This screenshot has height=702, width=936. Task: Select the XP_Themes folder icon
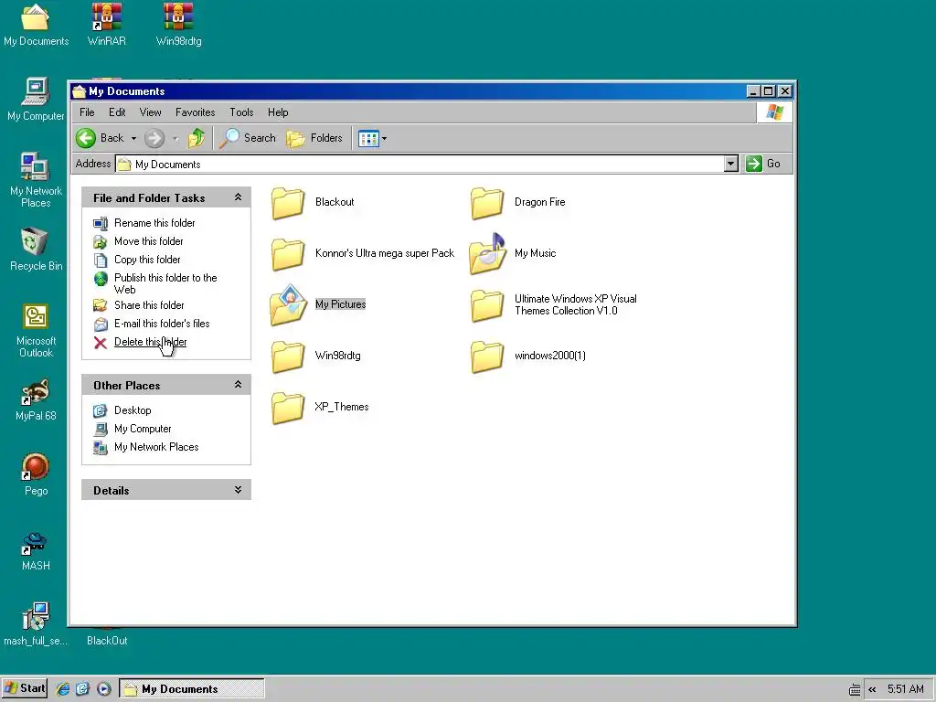pyautogui.click(x=288, y=407)
